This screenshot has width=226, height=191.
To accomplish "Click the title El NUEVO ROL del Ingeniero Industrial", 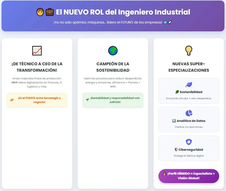I will [123, 12].
